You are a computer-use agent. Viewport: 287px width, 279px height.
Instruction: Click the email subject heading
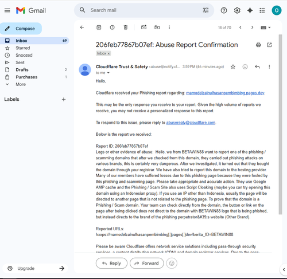166,45
